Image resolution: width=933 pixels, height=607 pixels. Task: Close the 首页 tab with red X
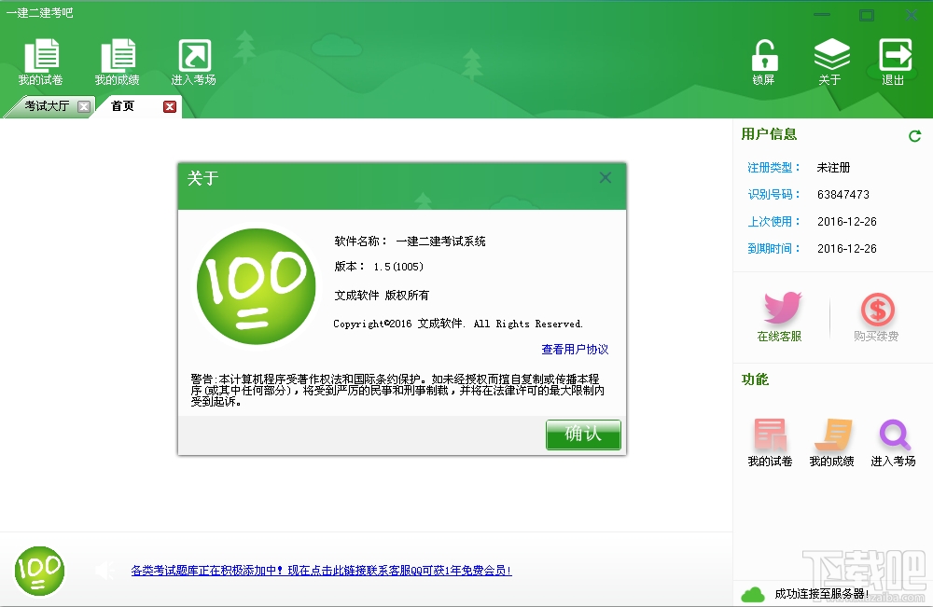(x=170, y=106)
